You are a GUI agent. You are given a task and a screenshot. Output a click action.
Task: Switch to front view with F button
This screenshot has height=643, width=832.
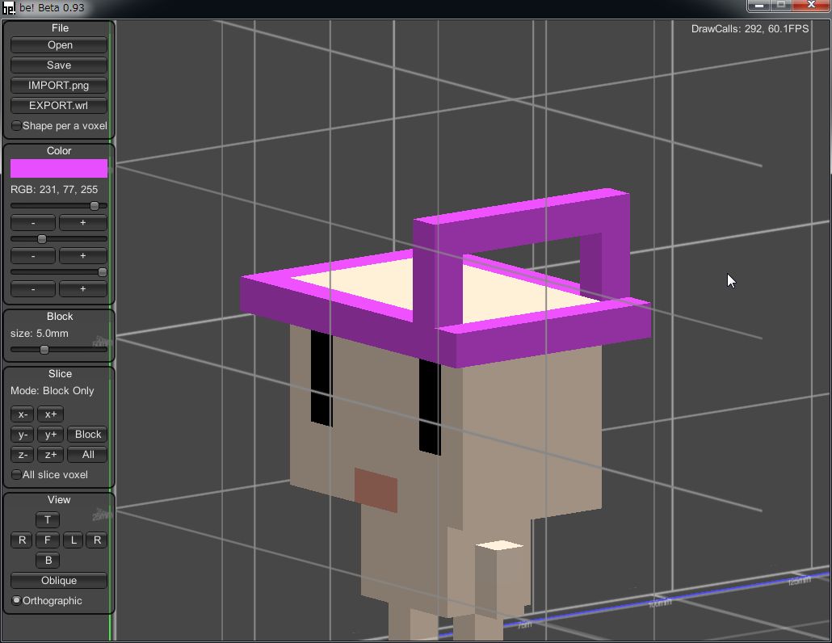click(48, 540)
